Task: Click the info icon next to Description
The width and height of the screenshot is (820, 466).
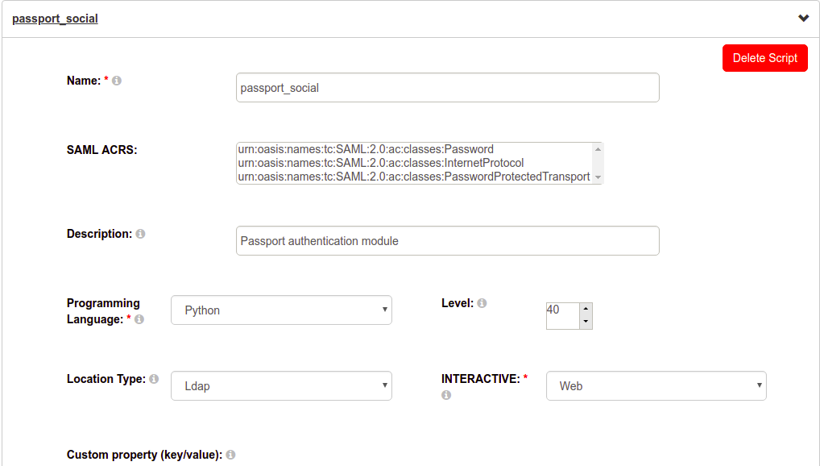Action: pyautogui.click(x=140, y=233)
